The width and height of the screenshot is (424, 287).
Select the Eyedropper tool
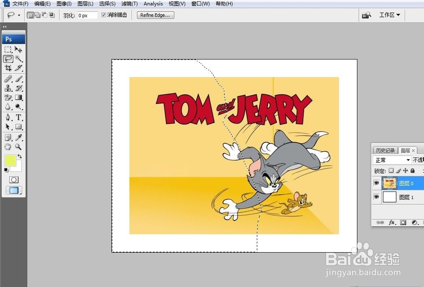pyautogui.click(x=18, y=138)
